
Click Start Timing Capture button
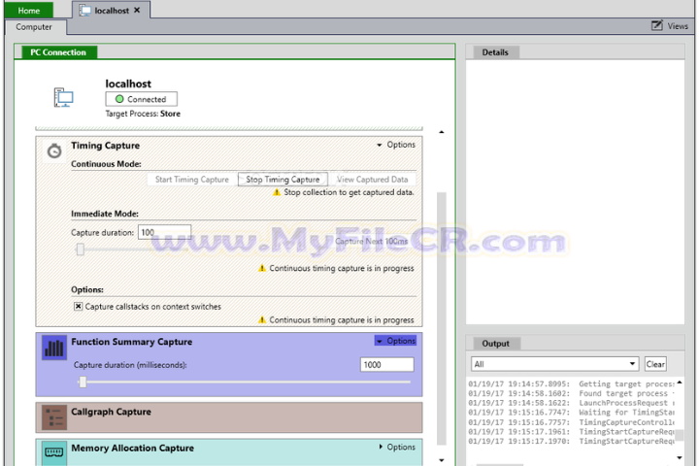click(x=192, y=180)
